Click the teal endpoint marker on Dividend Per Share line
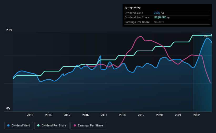This screenshot has width=216, height=133. click(212, 35)
